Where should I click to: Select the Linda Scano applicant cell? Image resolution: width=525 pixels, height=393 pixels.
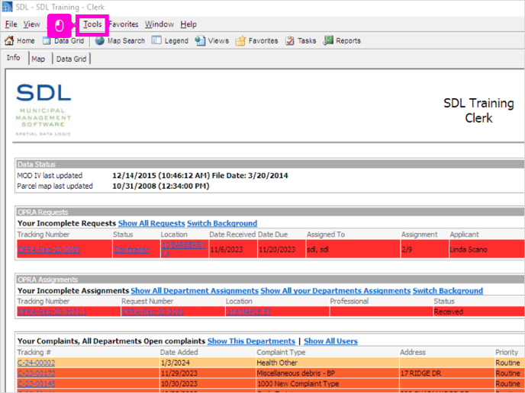tap(487, 249)
